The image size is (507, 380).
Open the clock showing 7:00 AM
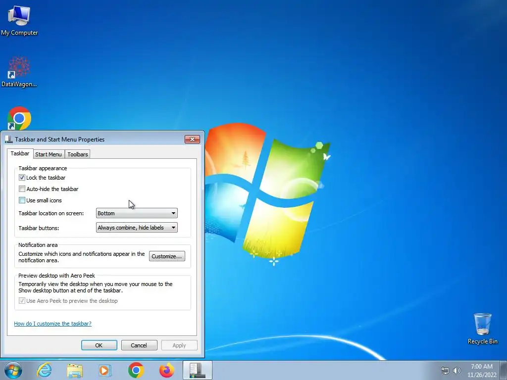tap(482, 367)
